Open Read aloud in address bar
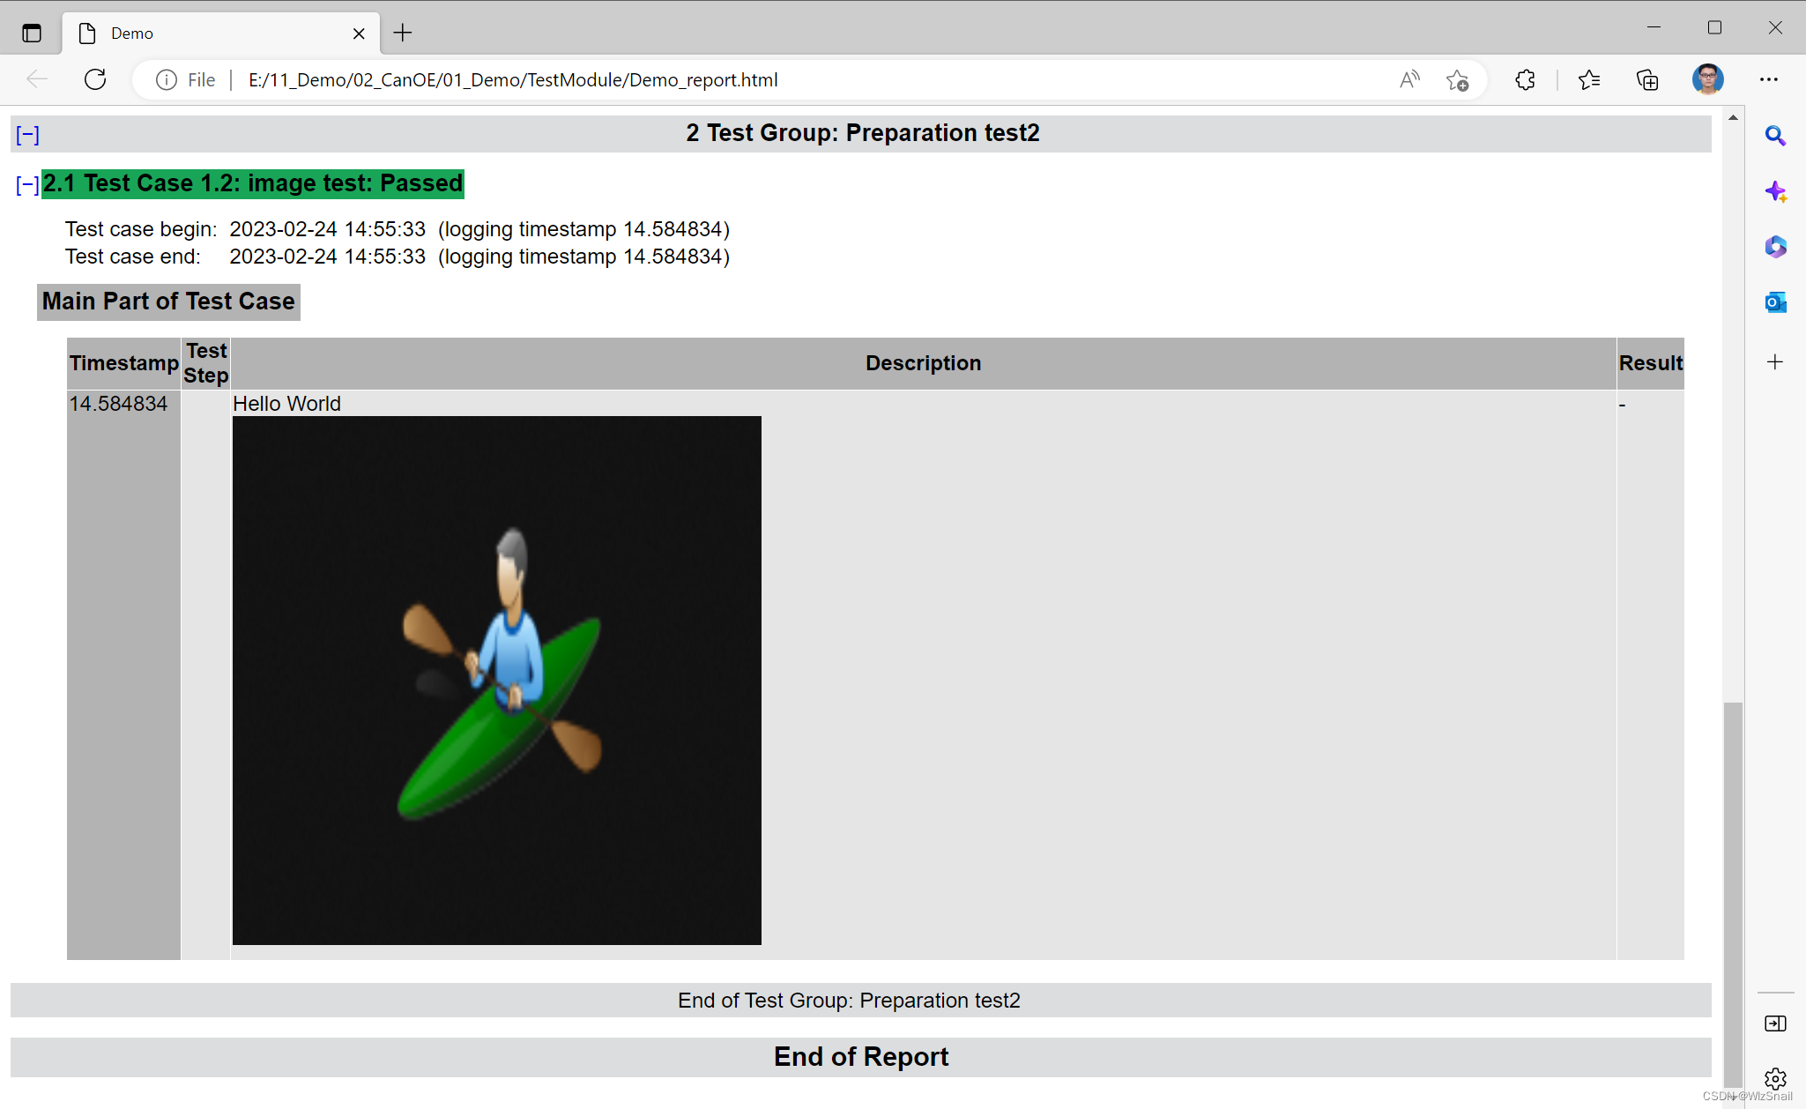This screenshot has width=1806, height=1109. [1410, 80]
